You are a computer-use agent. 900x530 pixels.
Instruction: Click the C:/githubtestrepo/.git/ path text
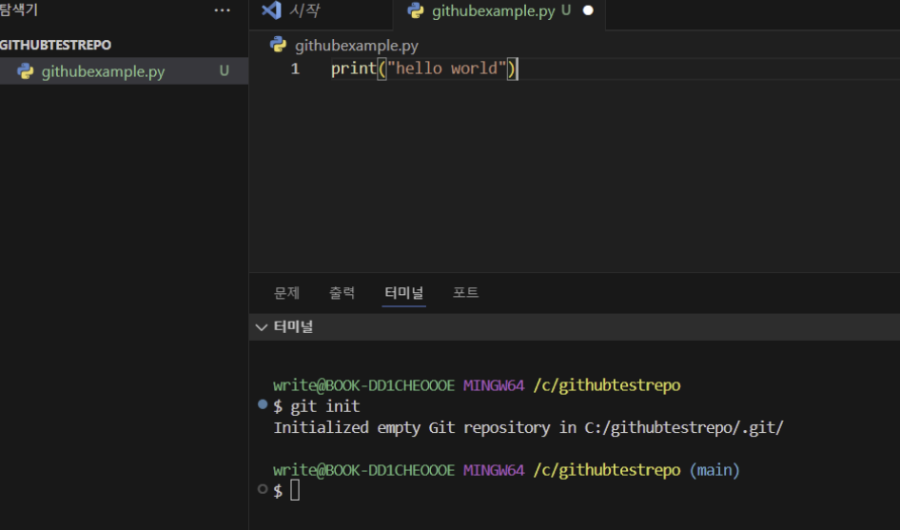click(x=684, y=428)
